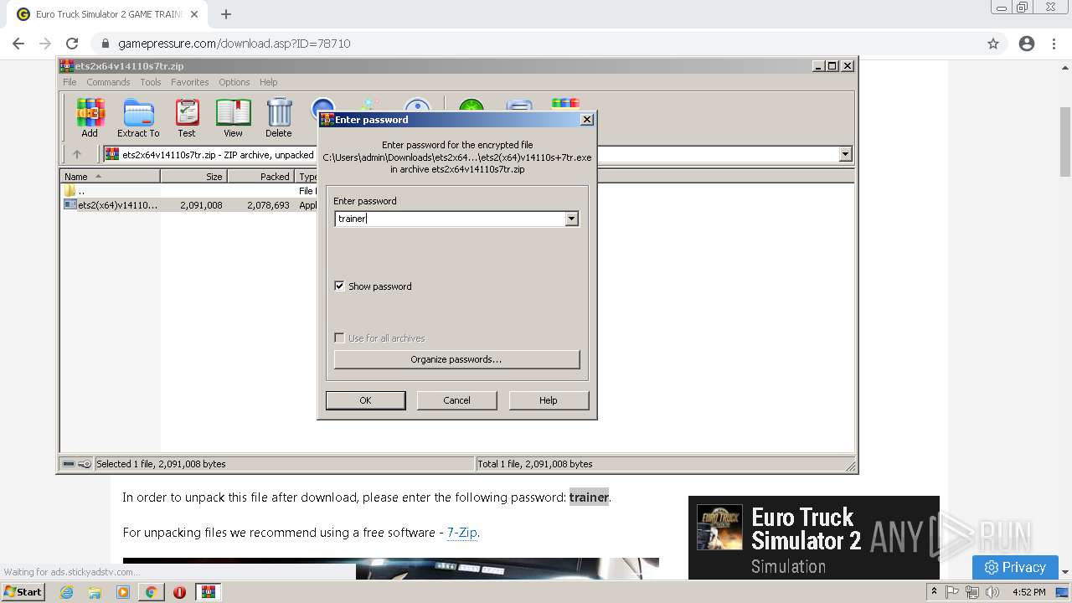This screenshot has width=1072, height=603.
Task: Click the Extract To toolbar icon
Action: coord(138,117)
